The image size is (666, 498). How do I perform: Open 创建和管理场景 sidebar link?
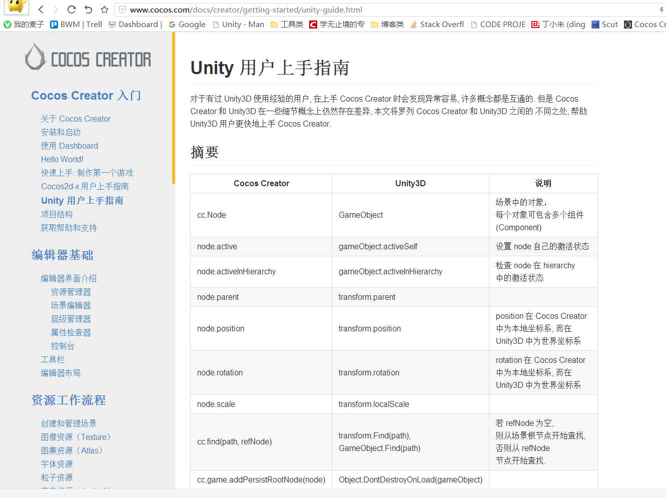pyautogui.click(x=69, y=423)
